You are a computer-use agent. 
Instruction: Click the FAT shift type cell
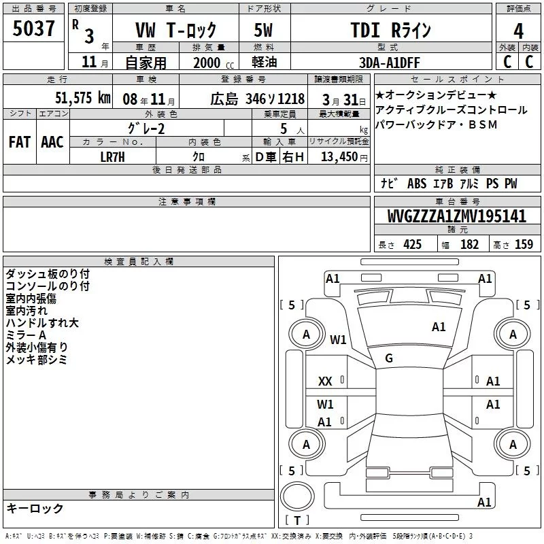pyautogui.click(x=20, y=142)
